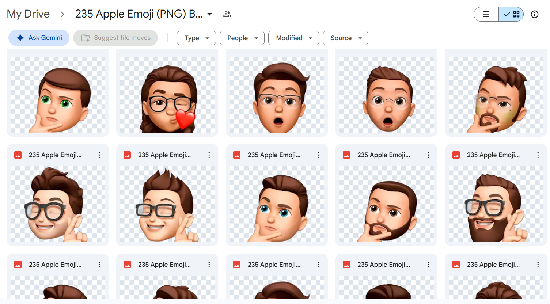Click file name above full-beard thinking emoji
Screen dimensions: 550x304
[x=384, y=155]
